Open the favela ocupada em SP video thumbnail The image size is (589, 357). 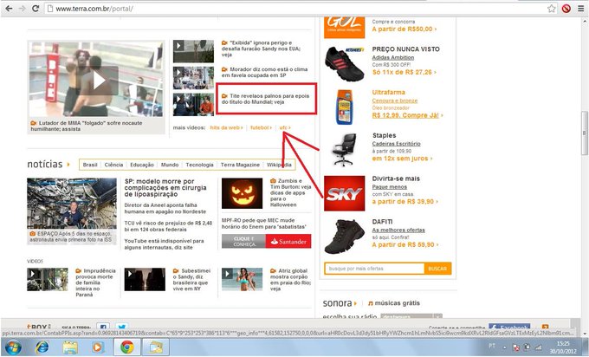pyautogui.click(x=193, y=78)
